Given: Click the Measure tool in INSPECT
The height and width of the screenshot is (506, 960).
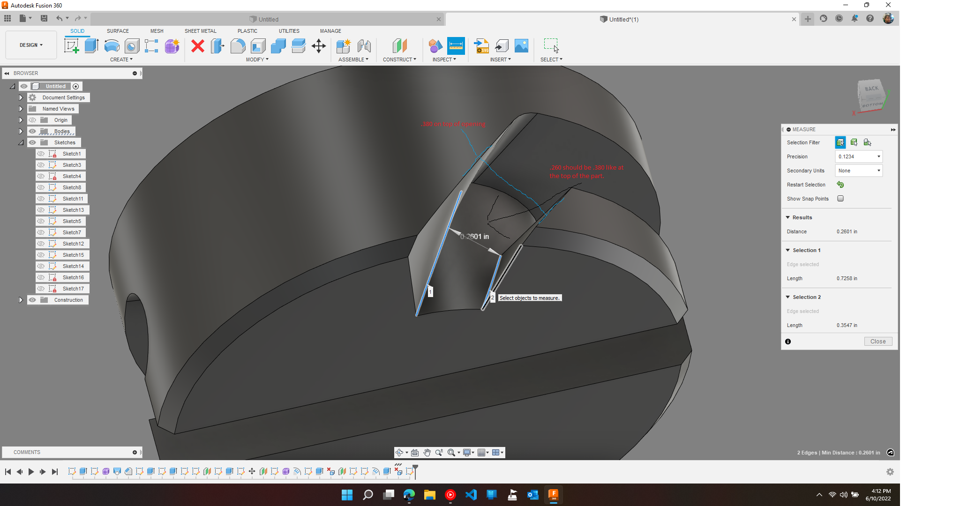Looking at the screenshot, I should coord(456,45).
